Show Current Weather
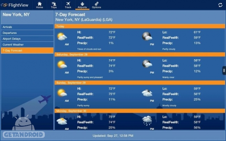The height and width of the screenshot is (141, 226). point(27,45)
